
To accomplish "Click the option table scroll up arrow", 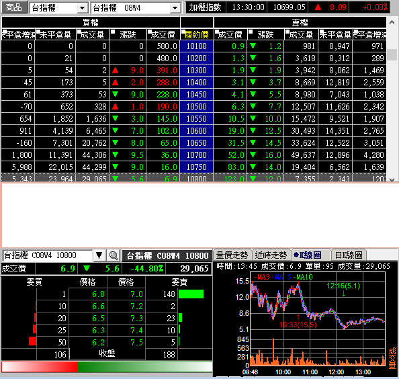I will tap(392, 23).
